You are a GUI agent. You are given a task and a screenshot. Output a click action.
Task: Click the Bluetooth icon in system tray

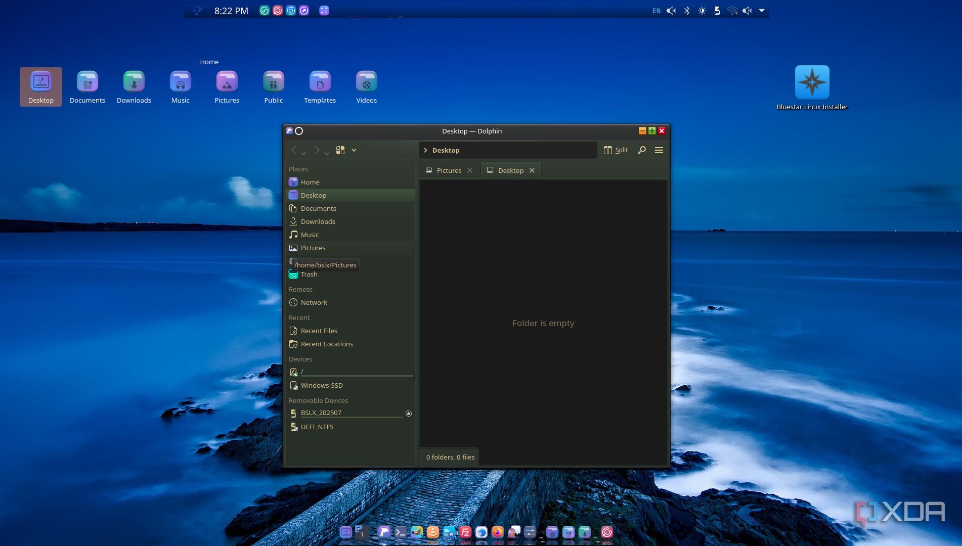687,11
